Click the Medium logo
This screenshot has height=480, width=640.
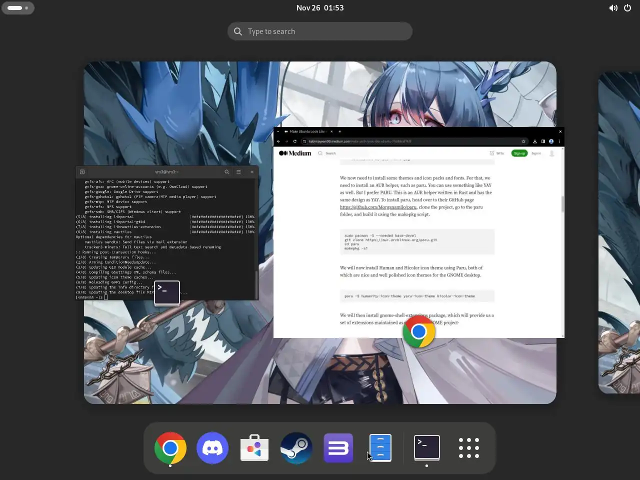coord(295,153)
